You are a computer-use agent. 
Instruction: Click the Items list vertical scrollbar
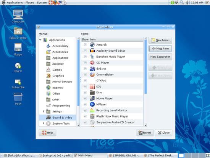click(x=145, y=67)
